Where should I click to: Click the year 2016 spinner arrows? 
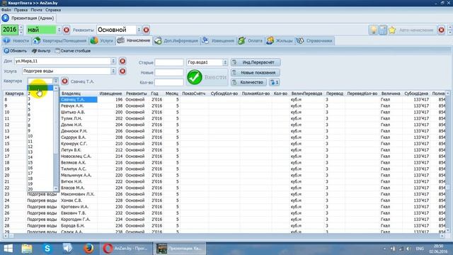point(21,30)
